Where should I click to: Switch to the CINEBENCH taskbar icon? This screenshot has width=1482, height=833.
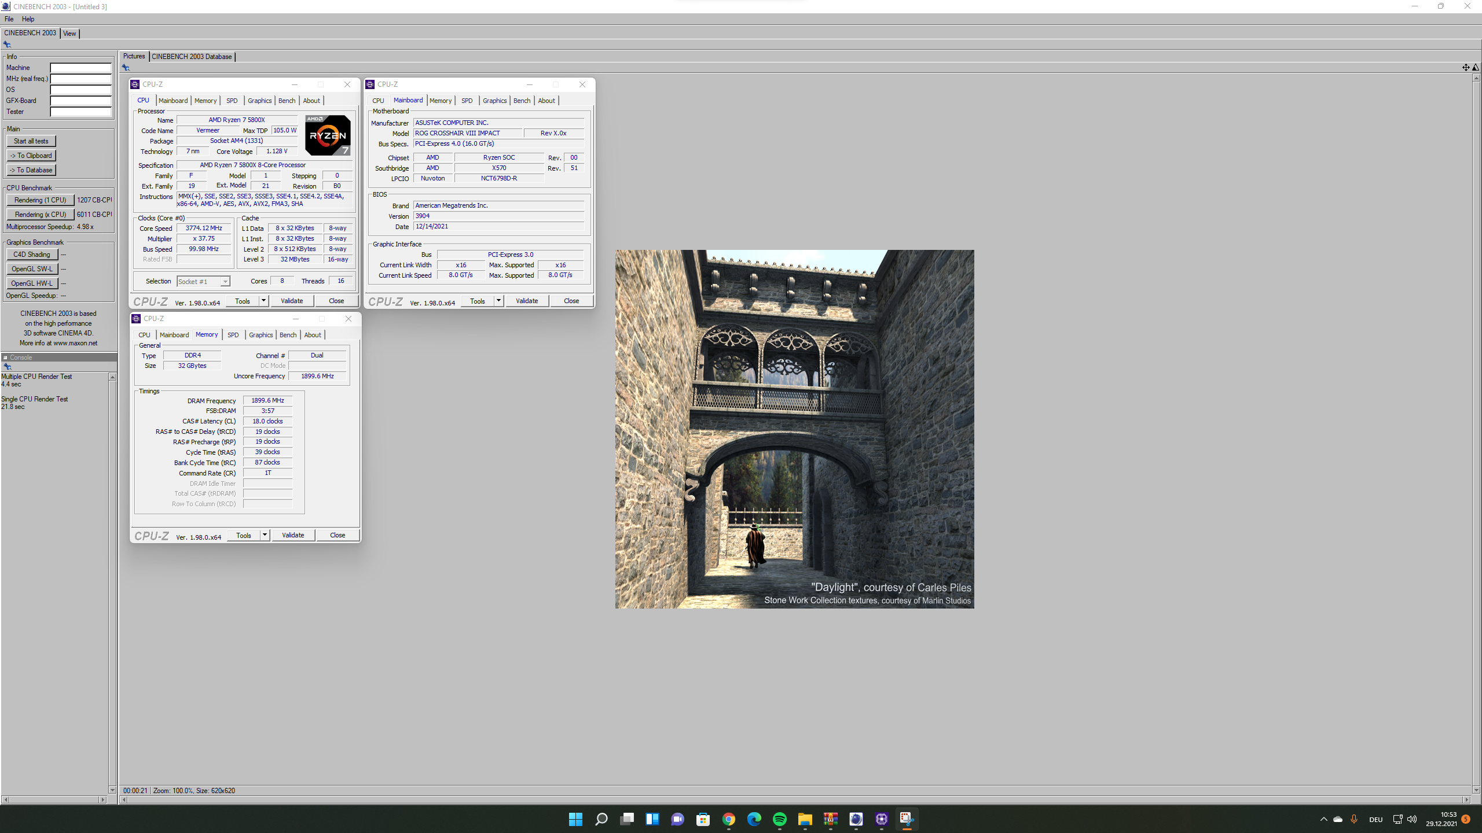[x=856, y=819]
